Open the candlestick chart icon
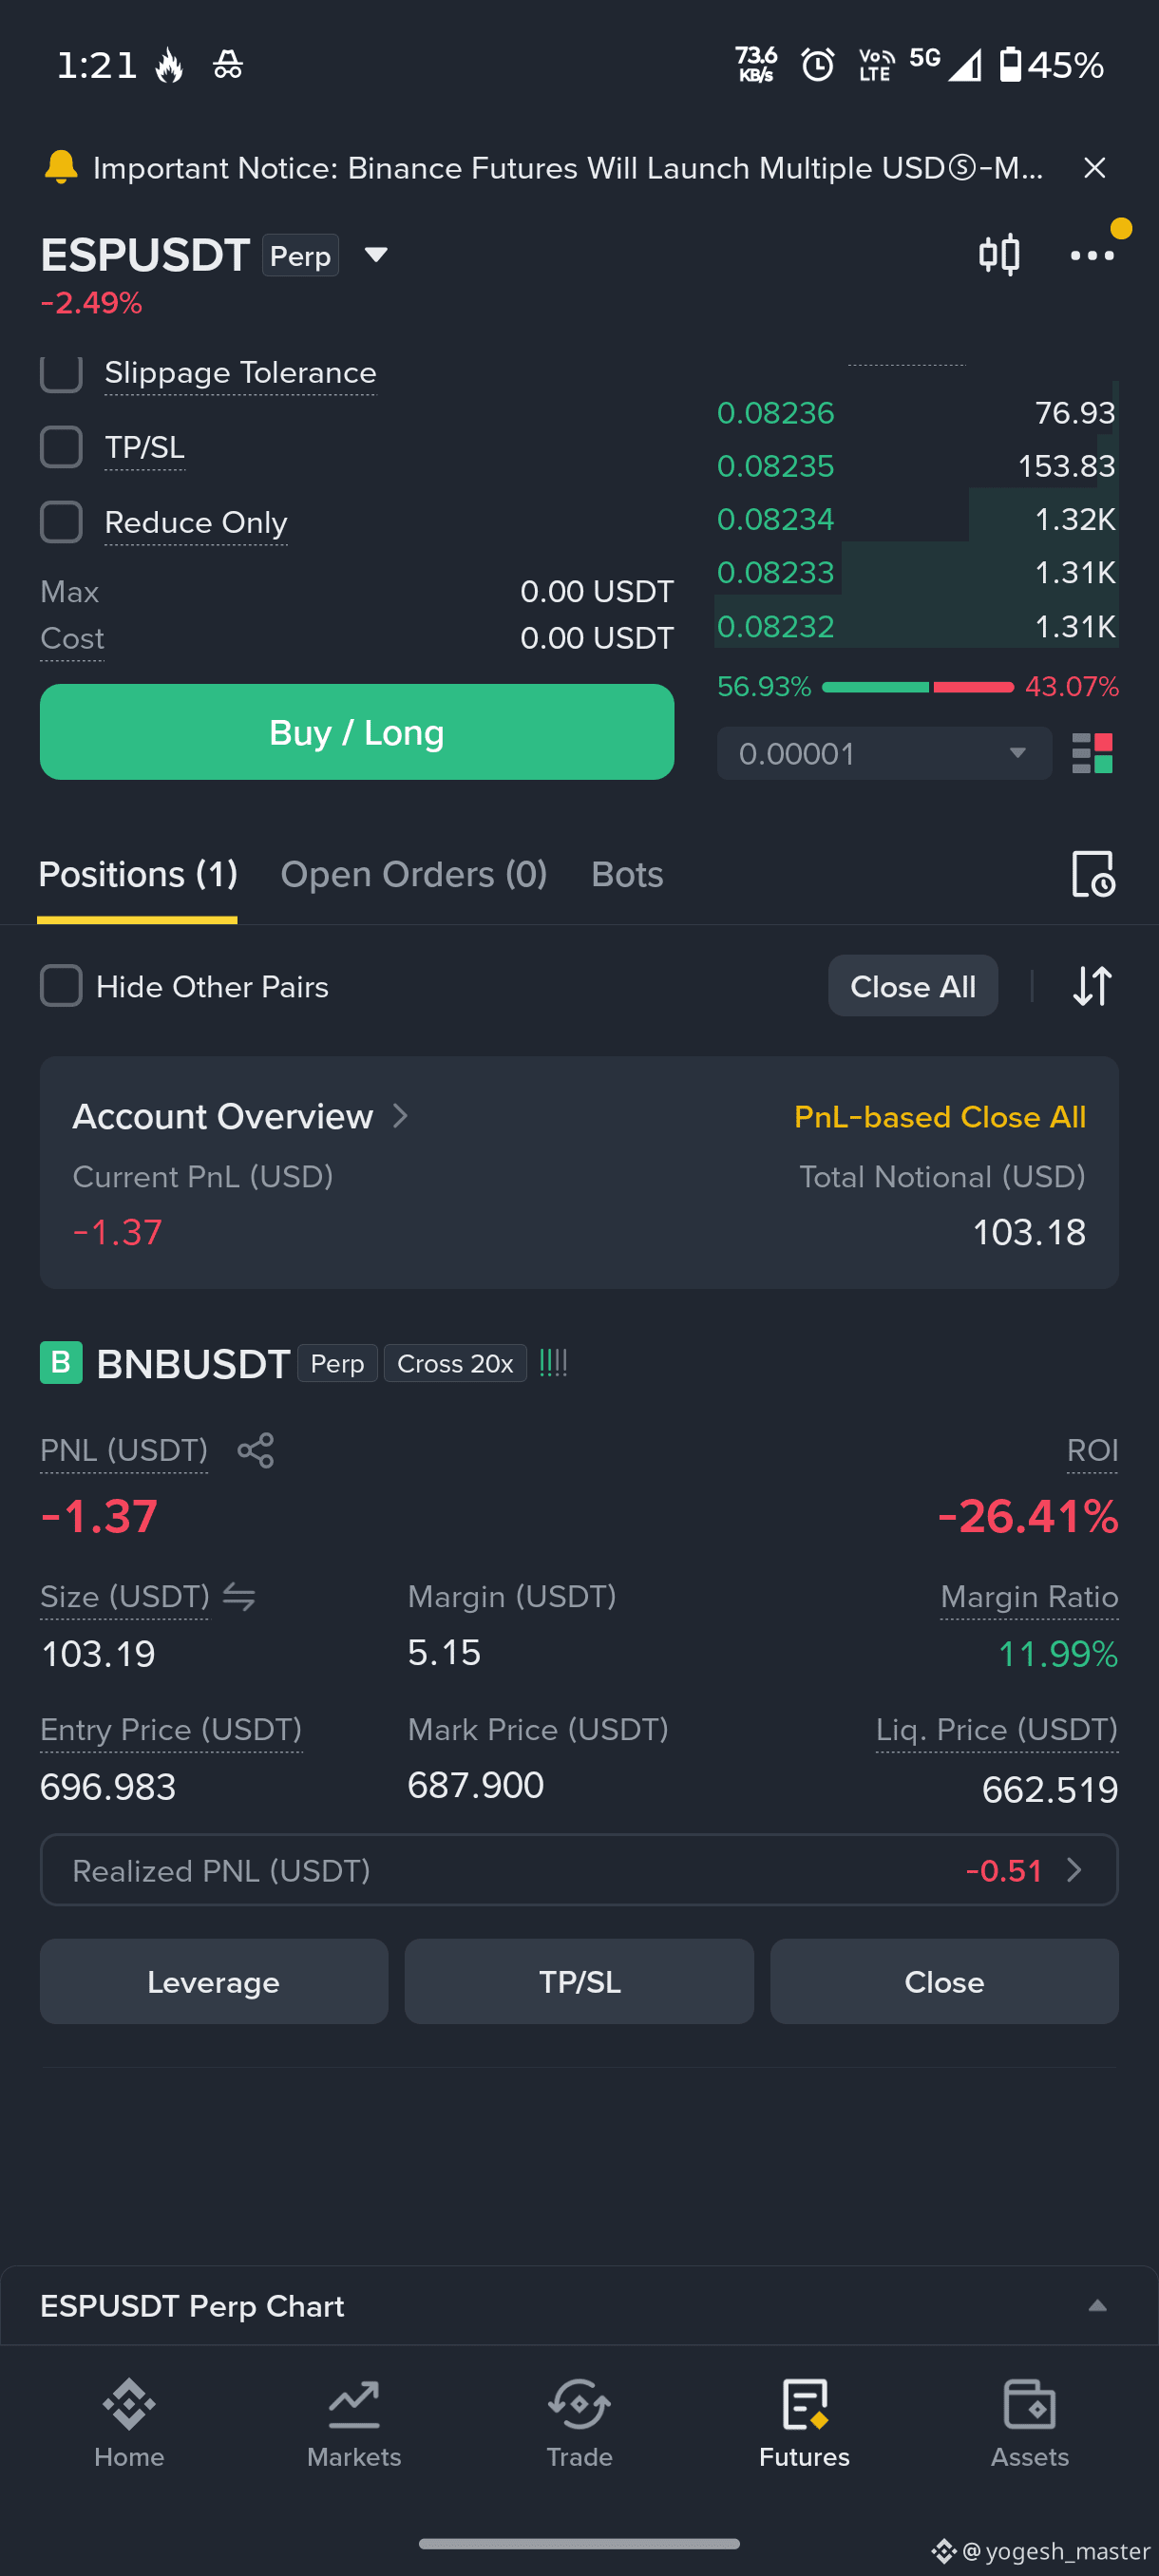 tap(998, 255)
